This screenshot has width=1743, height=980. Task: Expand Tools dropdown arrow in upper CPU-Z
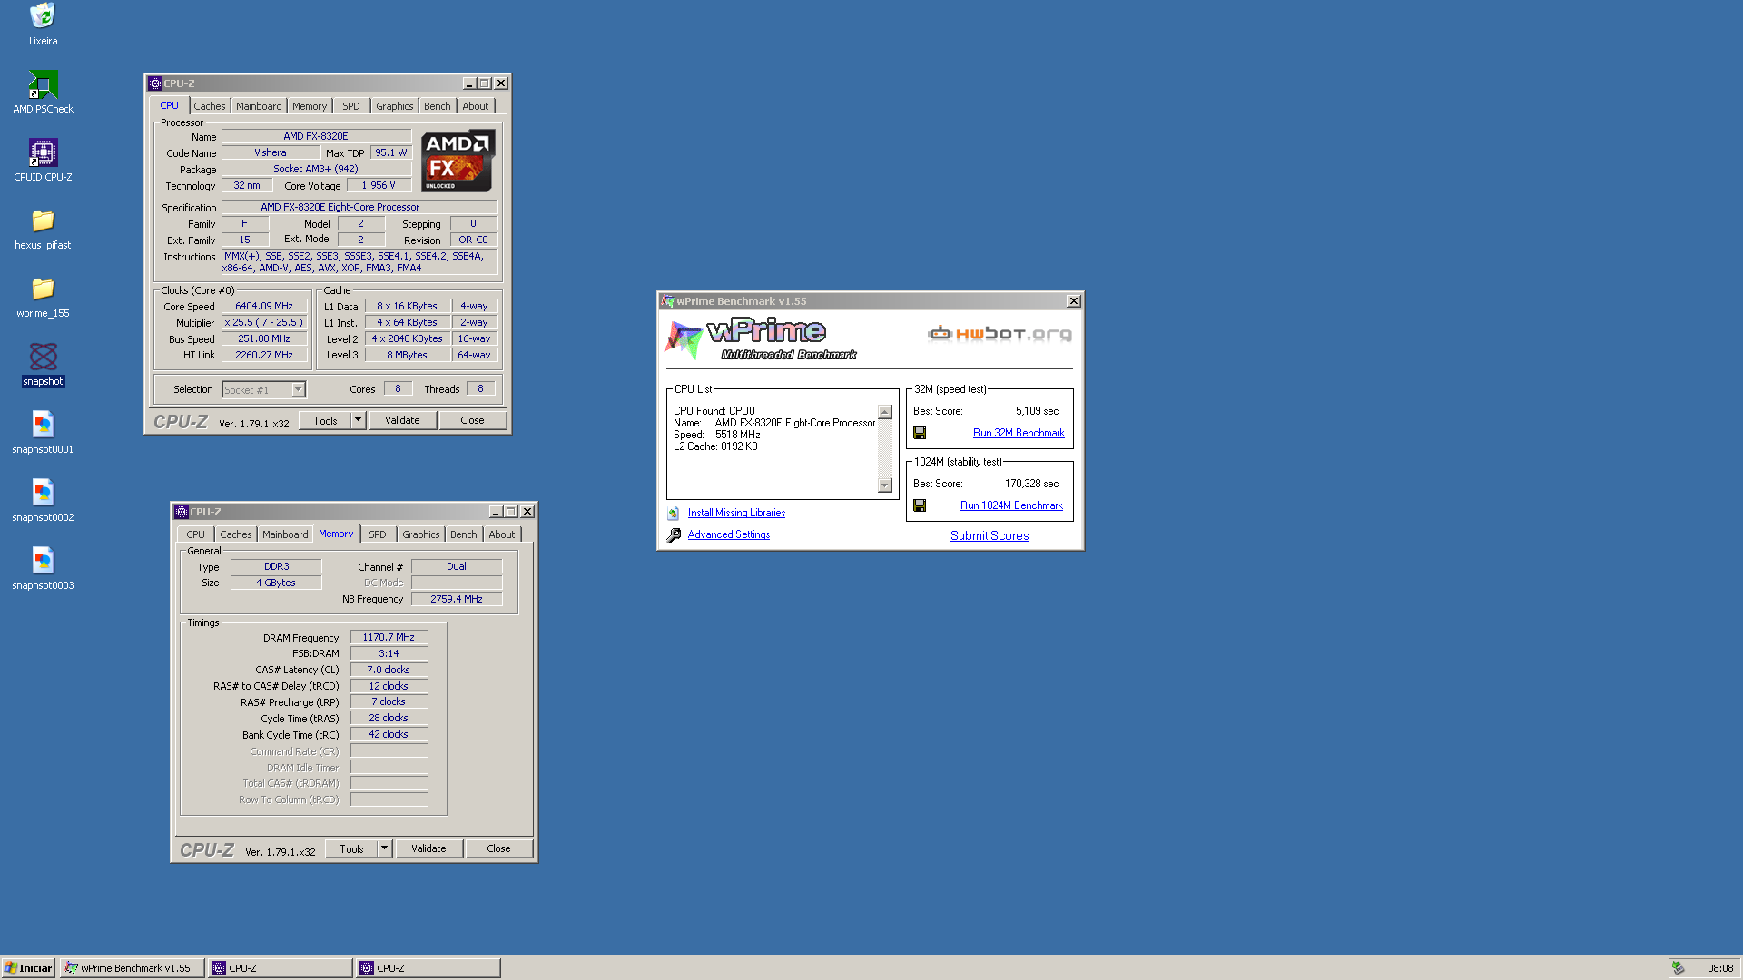point(358,420)
